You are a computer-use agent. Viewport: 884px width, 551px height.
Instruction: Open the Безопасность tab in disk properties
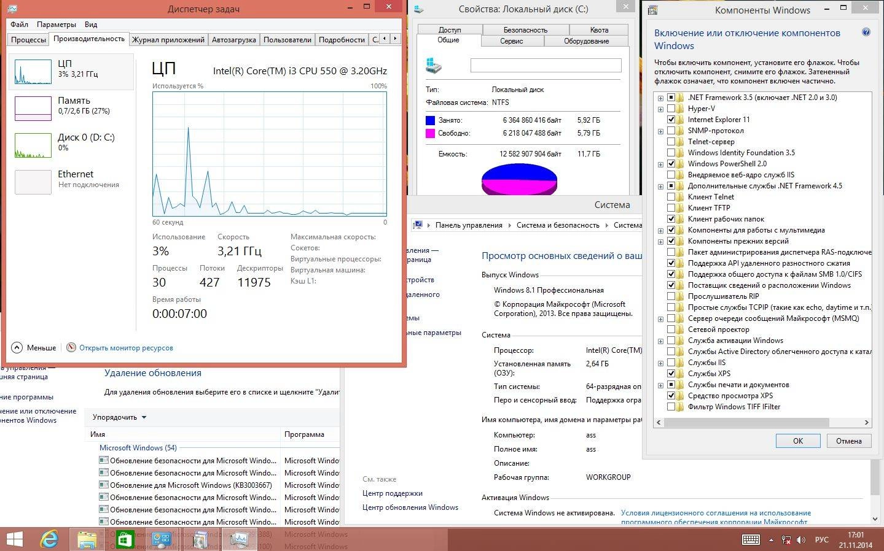525,29
